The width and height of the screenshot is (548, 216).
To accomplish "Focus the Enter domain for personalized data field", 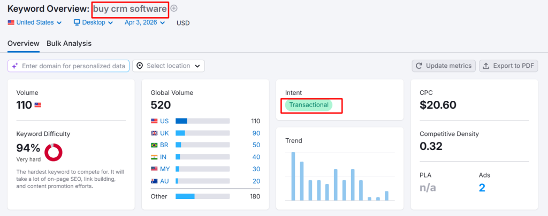I will (x=68, y=66).
